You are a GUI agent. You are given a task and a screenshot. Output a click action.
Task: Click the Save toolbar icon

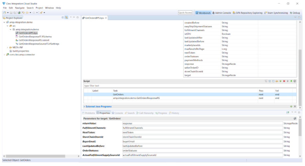tap(11, 13)
